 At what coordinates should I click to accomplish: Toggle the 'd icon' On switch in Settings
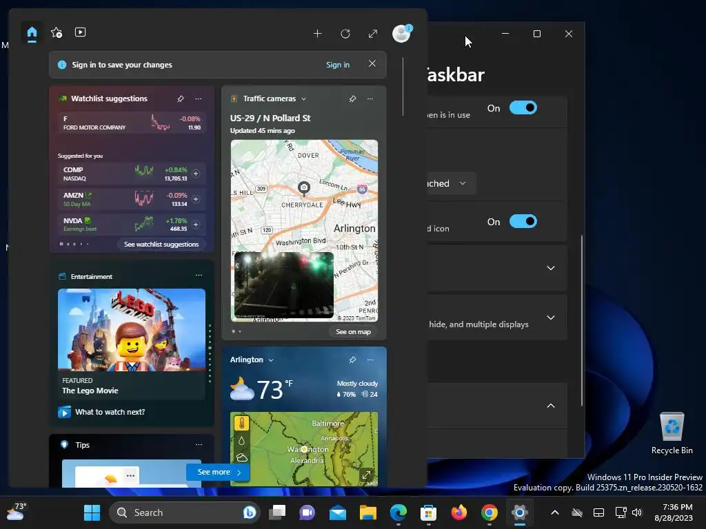pos(523,221)
